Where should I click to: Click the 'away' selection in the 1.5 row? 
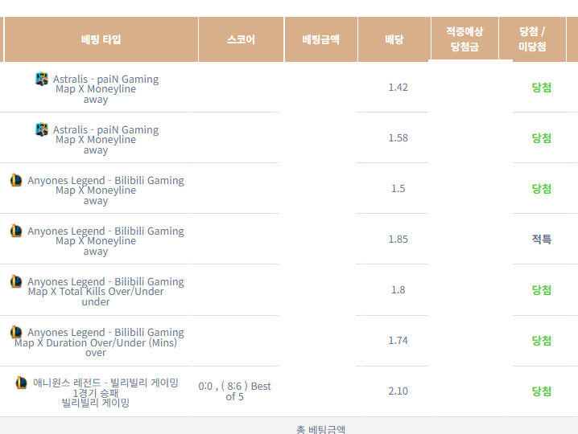[96, 201]
